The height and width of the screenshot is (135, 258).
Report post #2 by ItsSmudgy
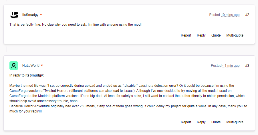(x=186, y=35)
